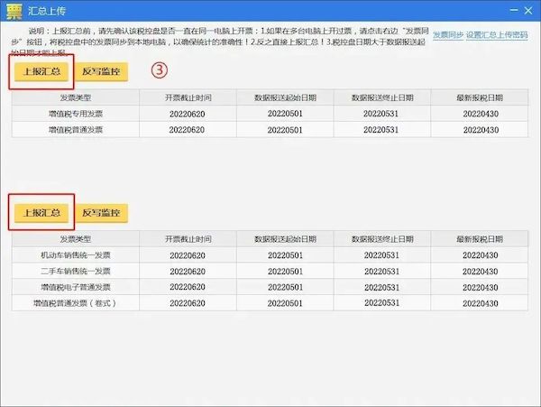Select the 增值税专用发票 row label
The height and width of the screenshot is (407, 541).
click(x=76, y=114)
